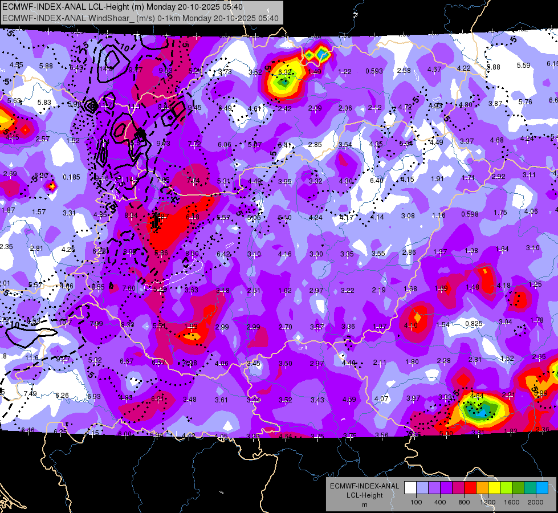Select the vivid purple legend swatch
The image size is (558, 513).
[x=446, y=488]
